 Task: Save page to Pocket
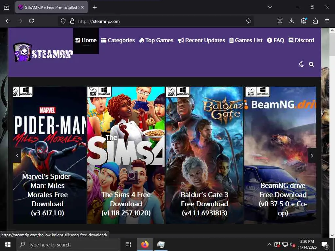coord(280,21)
